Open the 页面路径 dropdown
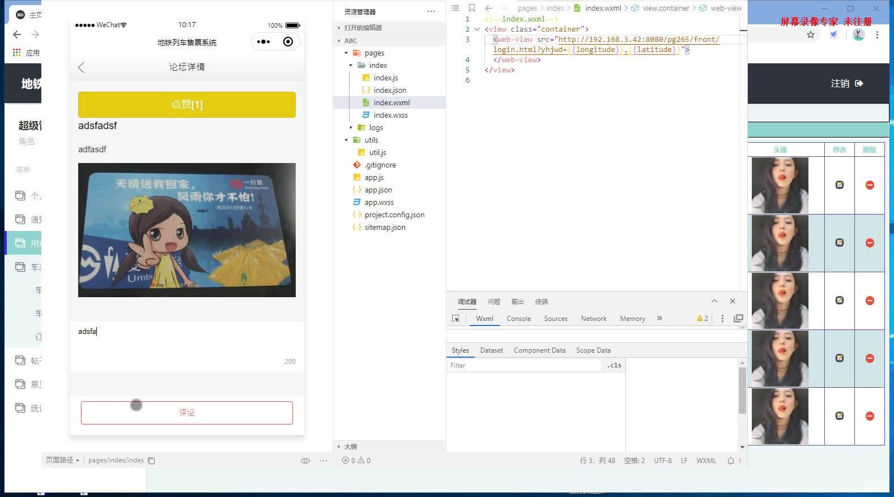Image resolution: width=894 pixels, height=497 pixels. point(62,461)
